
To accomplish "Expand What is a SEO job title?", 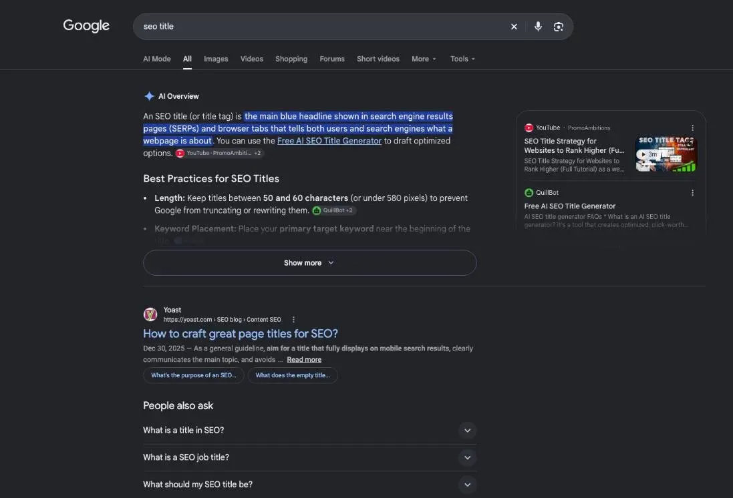I will coord(309,457).
